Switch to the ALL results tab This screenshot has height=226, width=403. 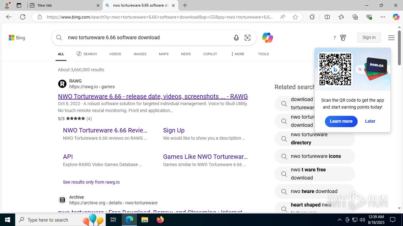tap(61, 54)
